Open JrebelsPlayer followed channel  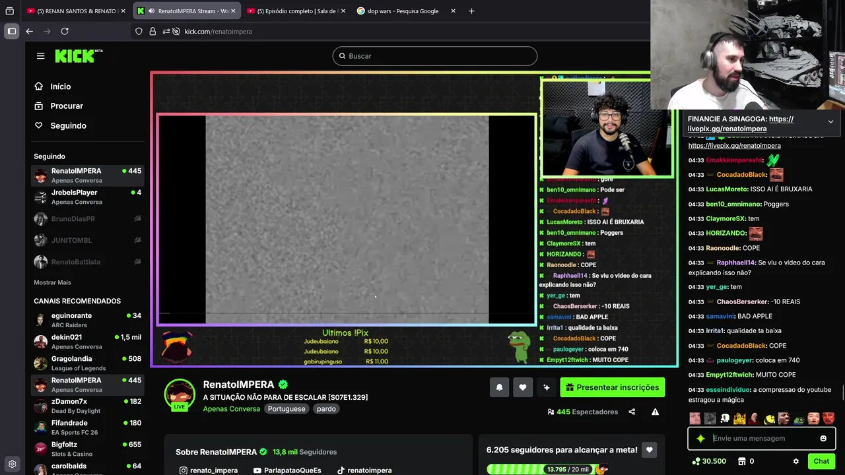click(x=88, y=197)
